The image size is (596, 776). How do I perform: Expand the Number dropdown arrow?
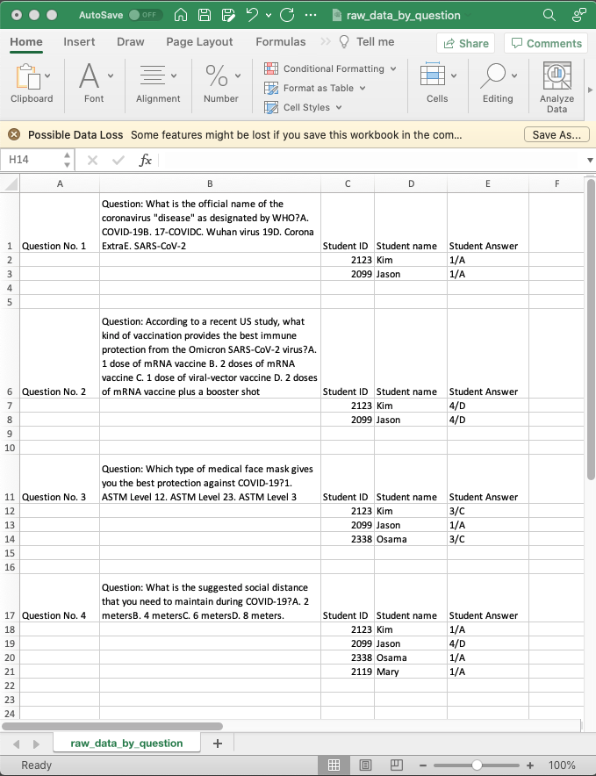click(238, 75)
